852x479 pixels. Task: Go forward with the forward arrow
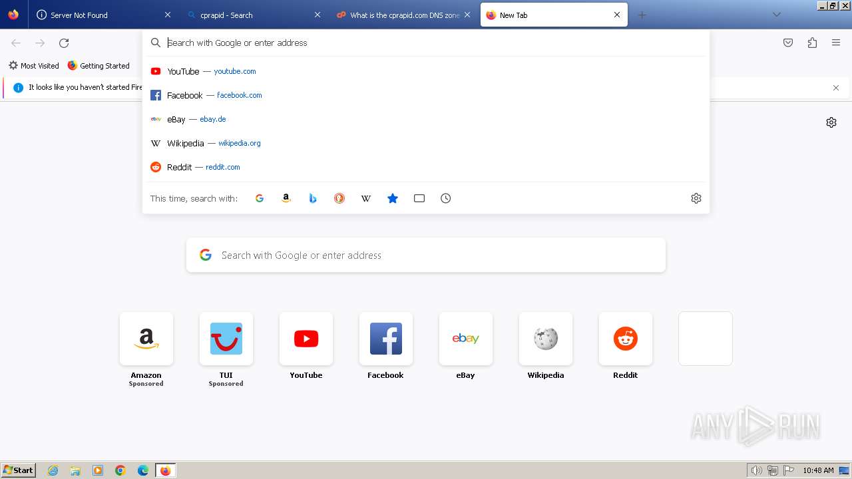click(40, 43)
